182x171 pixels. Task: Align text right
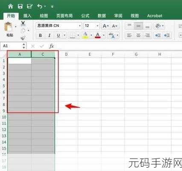coord(147,35)
